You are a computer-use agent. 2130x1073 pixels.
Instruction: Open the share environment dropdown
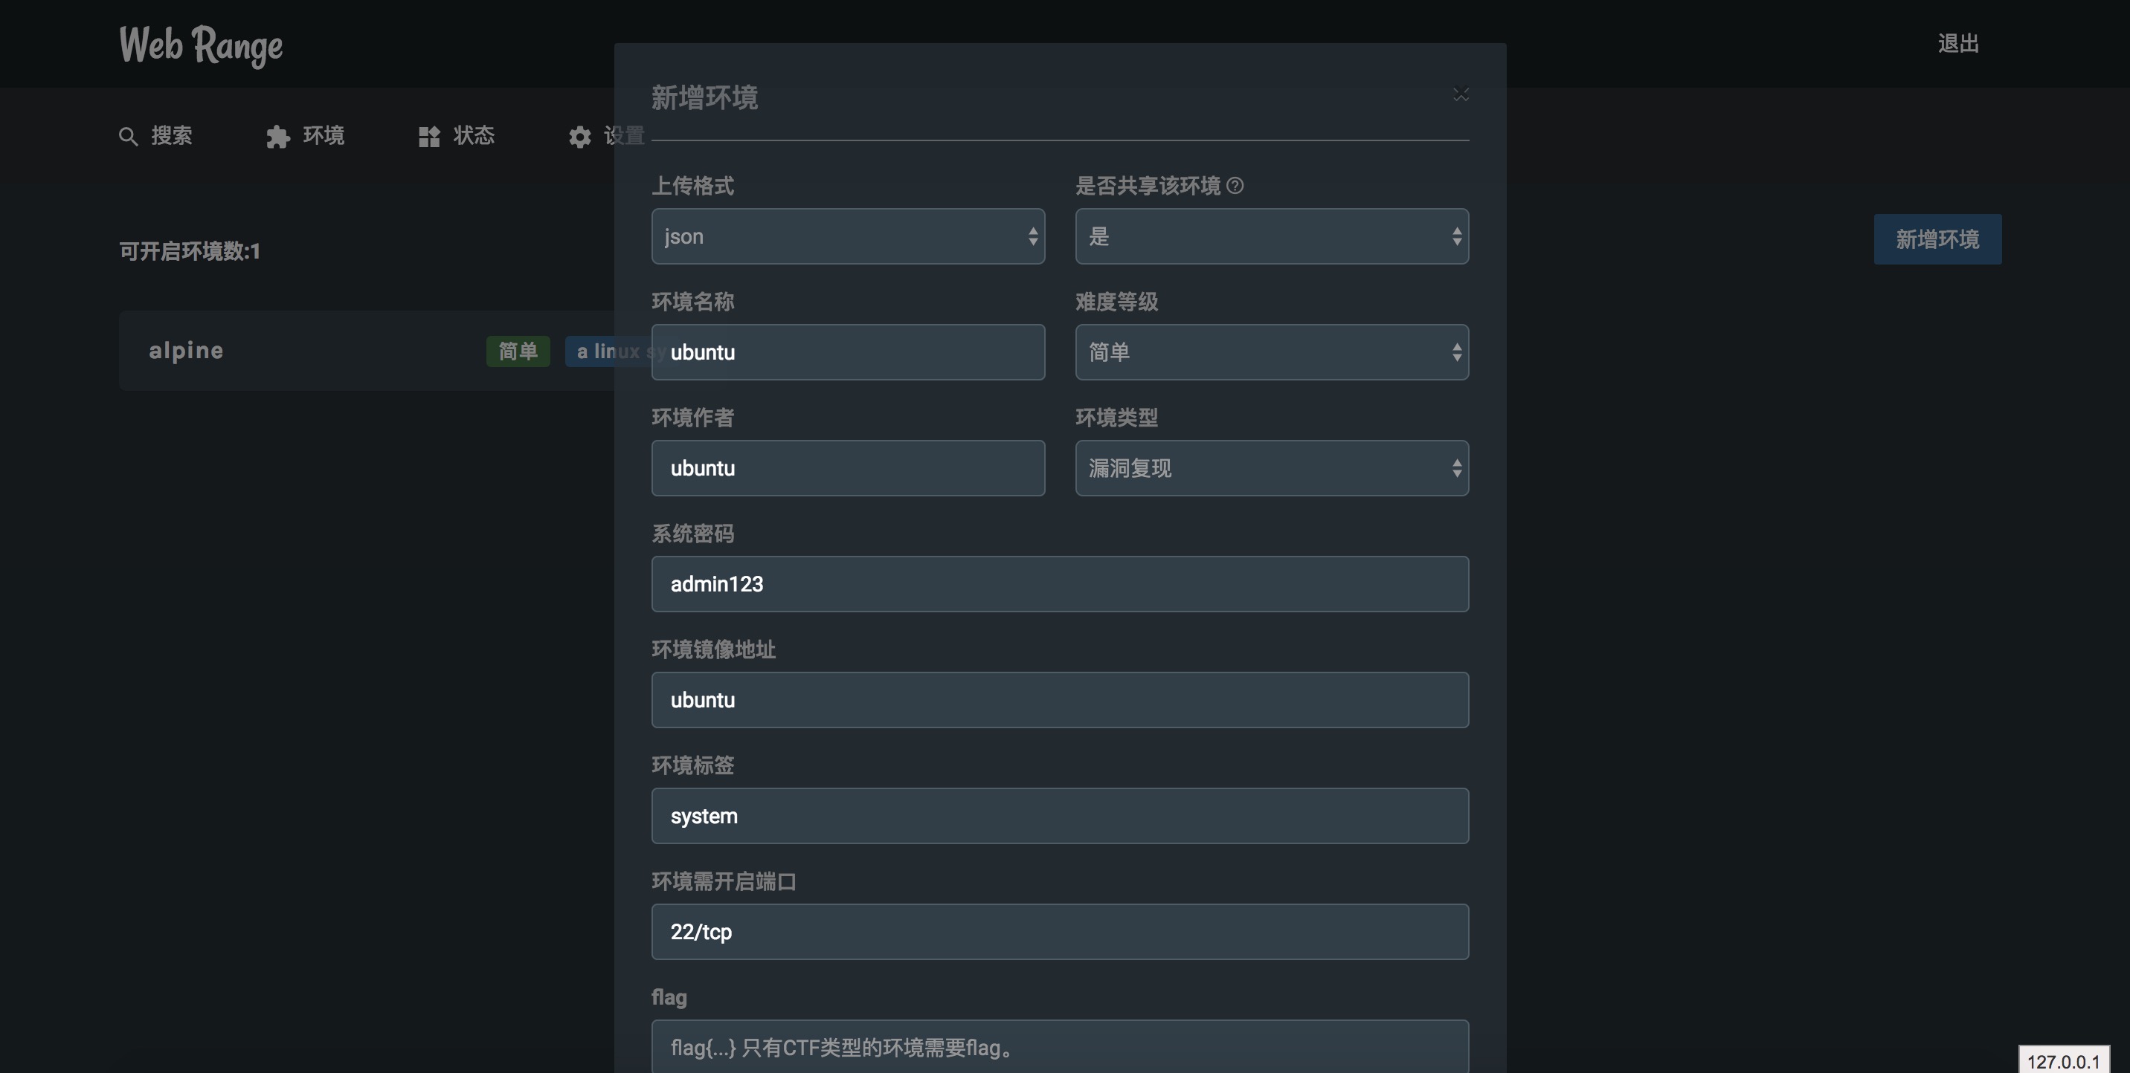(x=1271, y=236)
